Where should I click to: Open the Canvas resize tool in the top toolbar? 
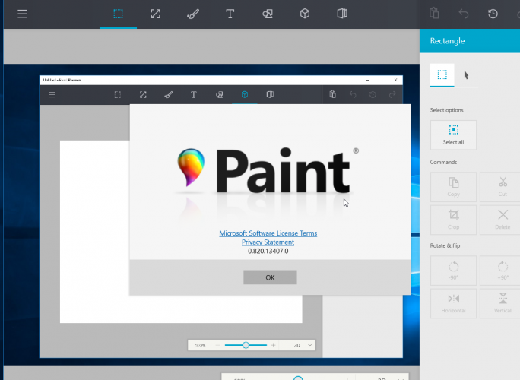[x=155, y=14]
